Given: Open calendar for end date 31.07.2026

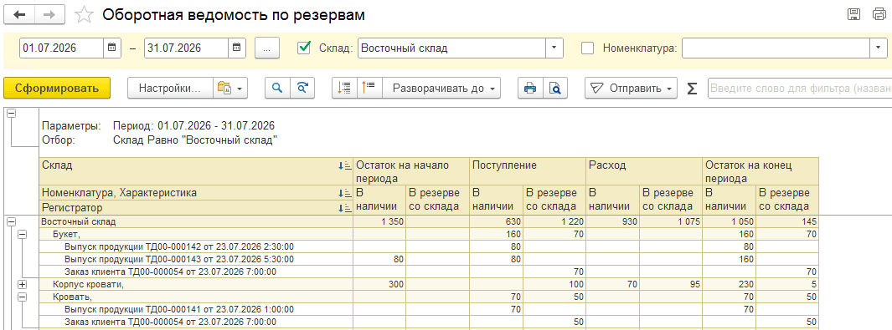Looking at the screenshot, I should point(237,48).
